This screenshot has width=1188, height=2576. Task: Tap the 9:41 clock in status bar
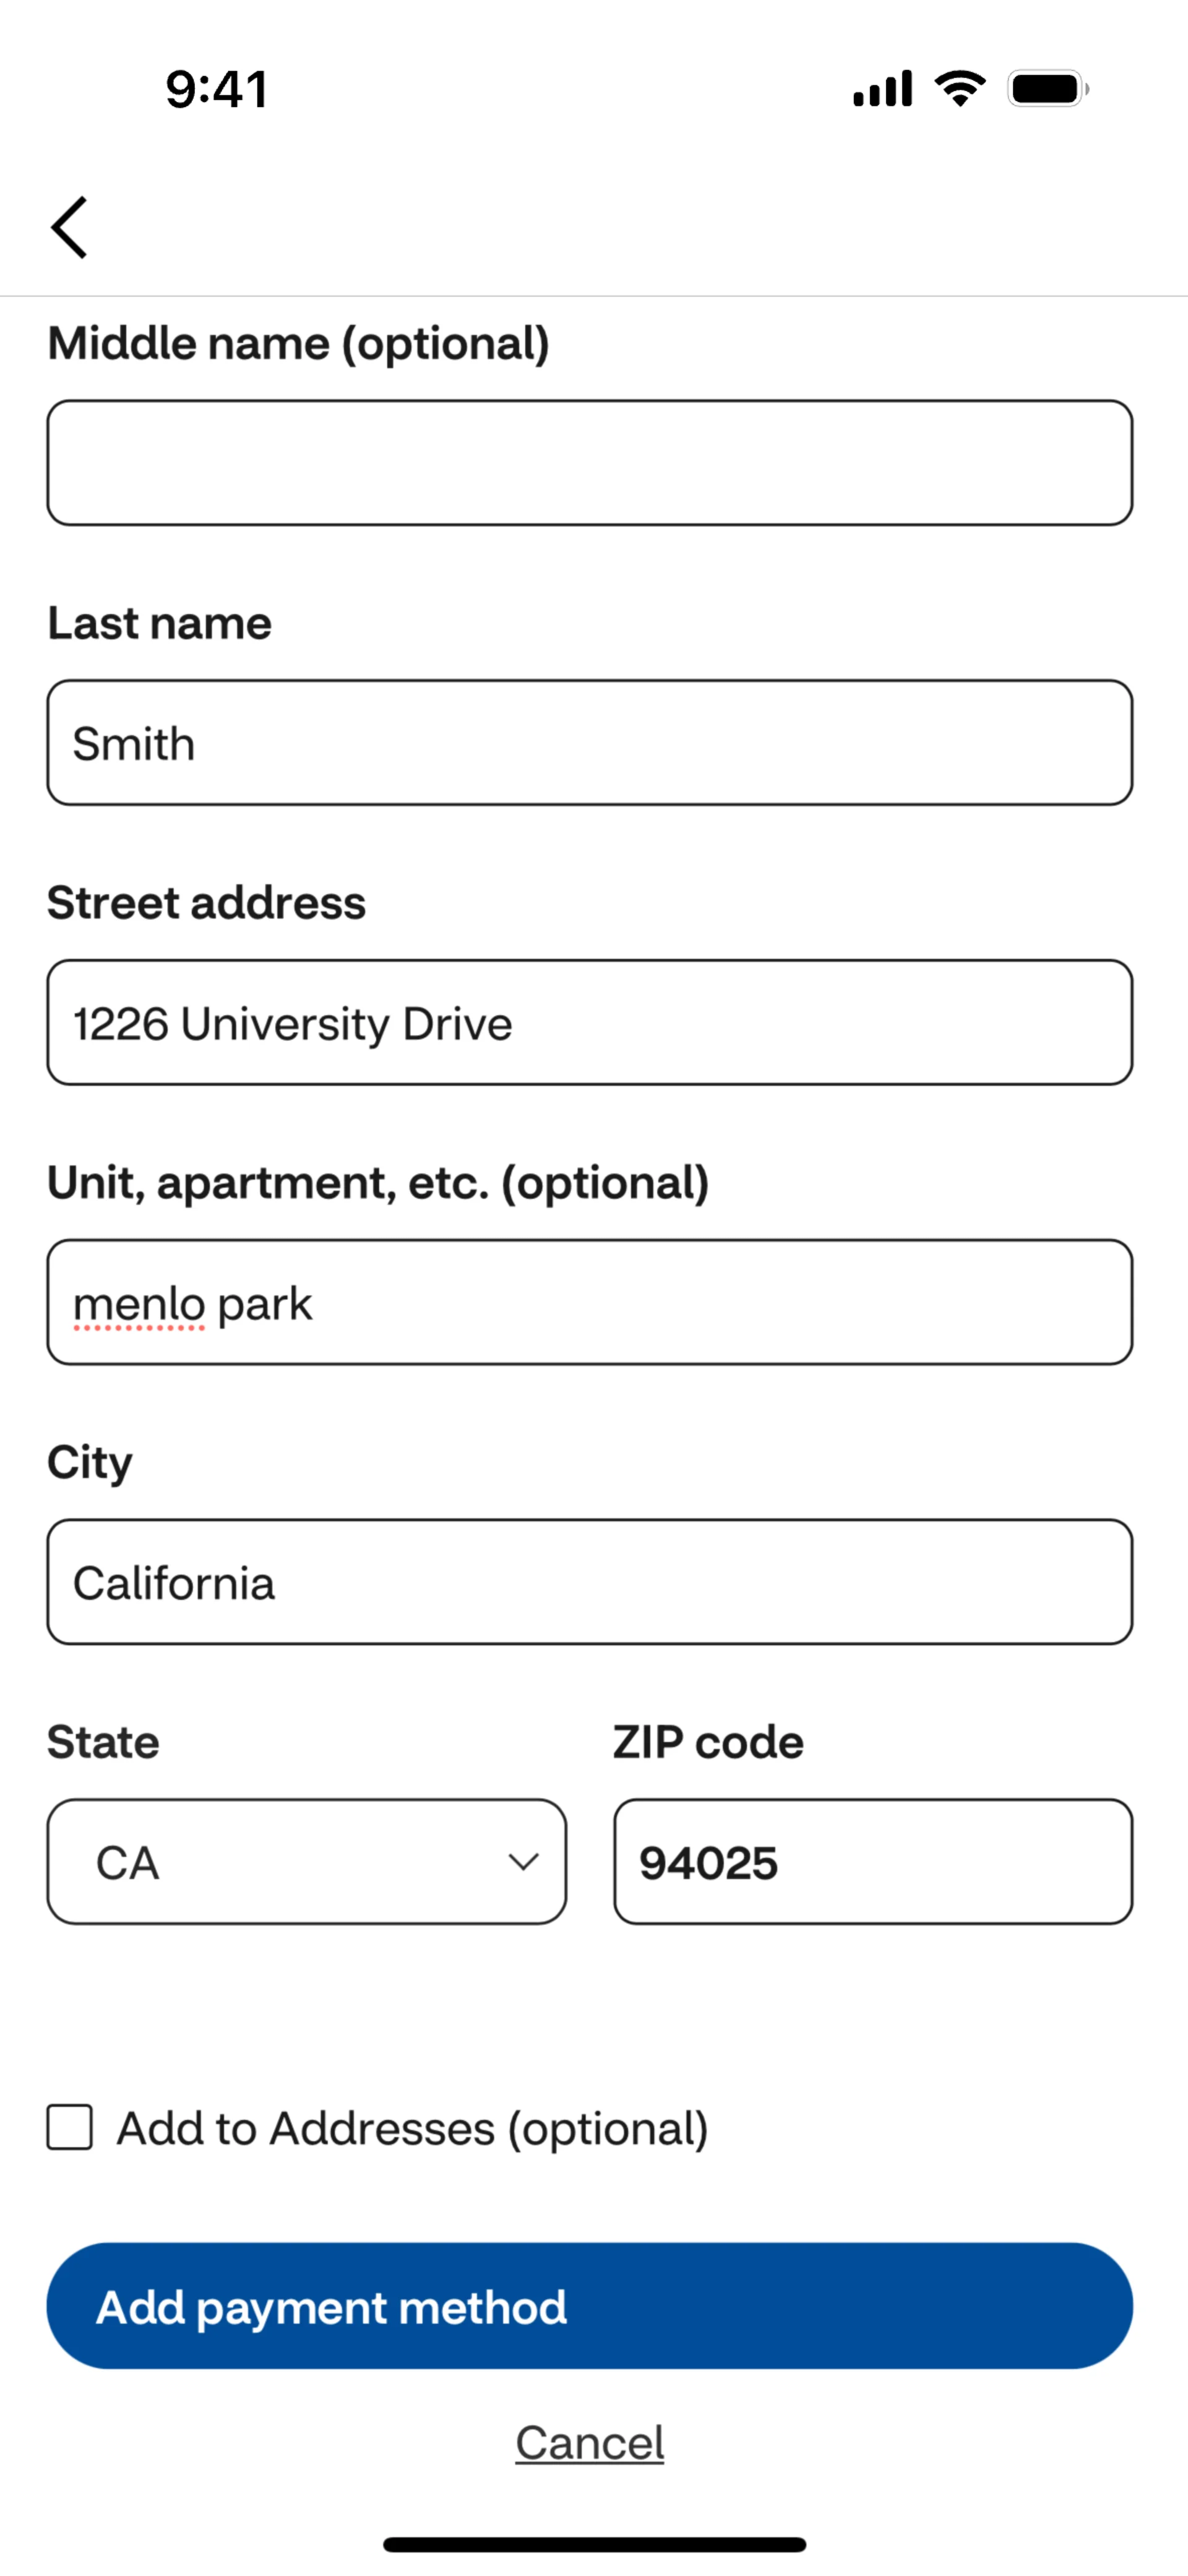point(217,89)
